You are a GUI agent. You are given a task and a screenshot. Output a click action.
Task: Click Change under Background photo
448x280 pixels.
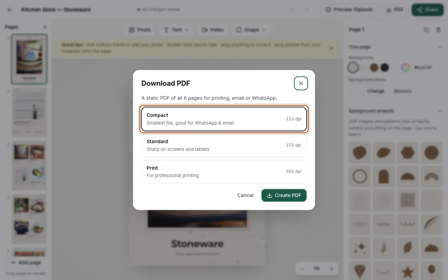(x=376, y=91)
